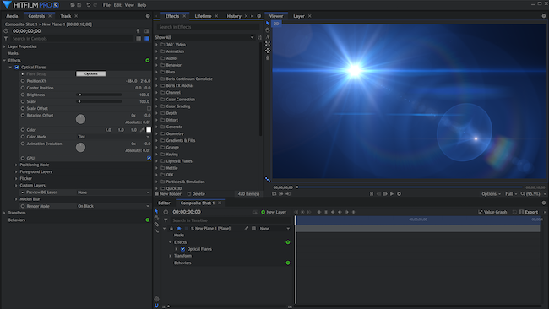The image size is (549, 309).
Task: Click the Flare Setup Options button
Action: click(90, 73)
